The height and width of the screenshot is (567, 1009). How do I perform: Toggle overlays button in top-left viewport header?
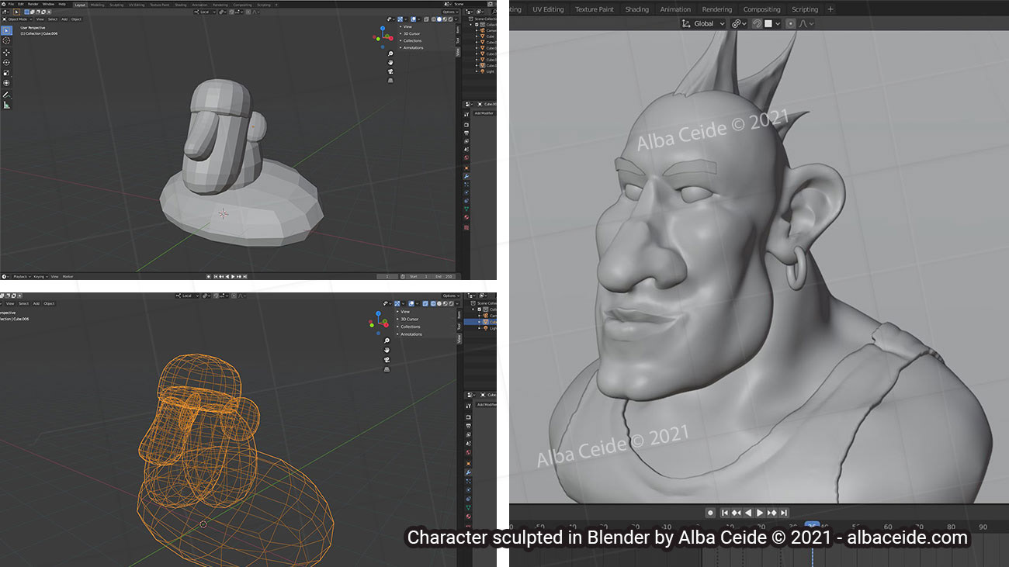click(x=413, y=19)
